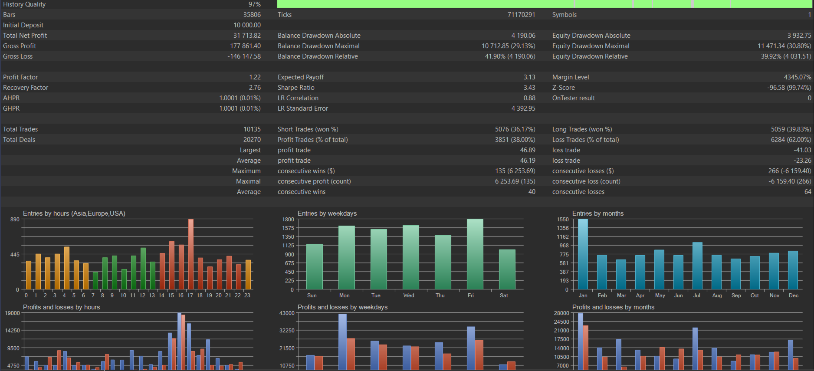Click the Total Deals value "20270"

point(252,140)
